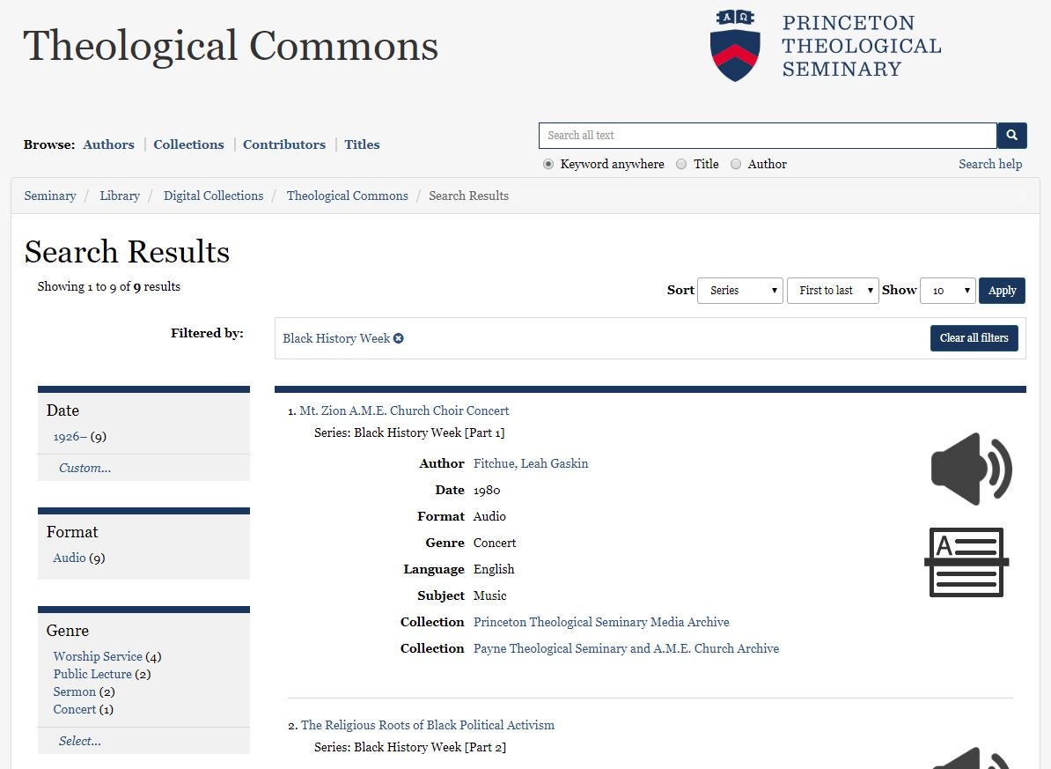Filter by Worship Service genre
This screenshot has width=1051, height=769.
[x=98, y=656]
